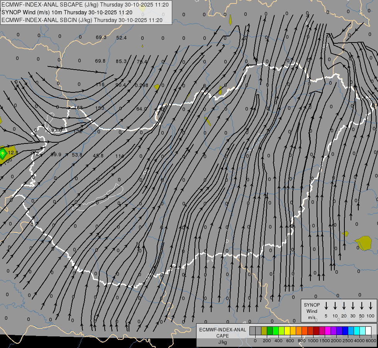Click the 45.8 CAPE value on map
This screenshot has height=348, width=378.
(98, 156)
